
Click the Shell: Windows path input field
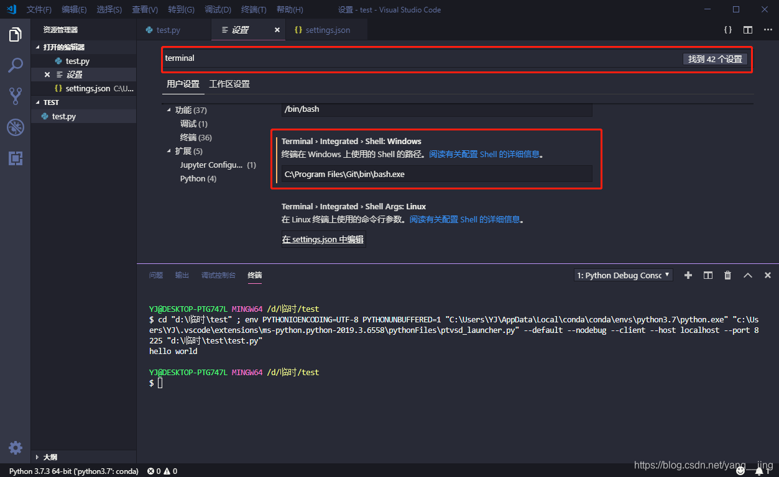click(x=436, y=174)
